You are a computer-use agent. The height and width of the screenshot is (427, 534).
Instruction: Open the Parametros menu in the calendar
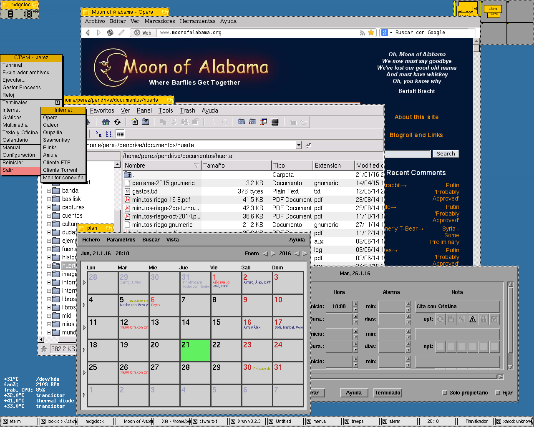pyautogui.click(x=121, y=240)
